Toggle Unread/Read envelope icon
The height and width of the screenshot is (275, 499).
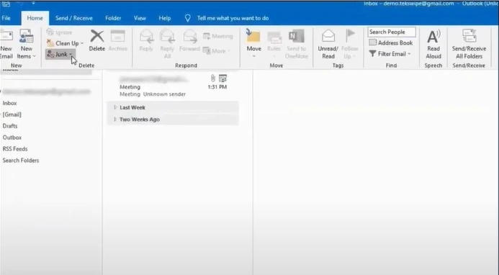[328, 36]
